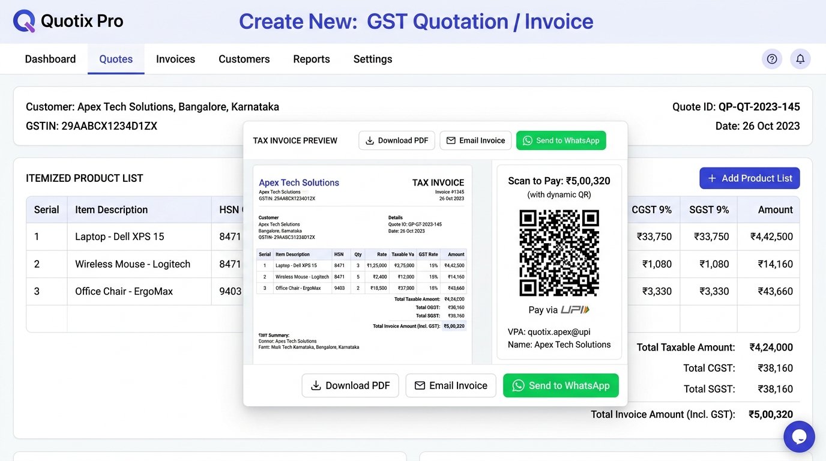Click the bottom Email Invoice button
826x461 pixels.
click(451, 385)
